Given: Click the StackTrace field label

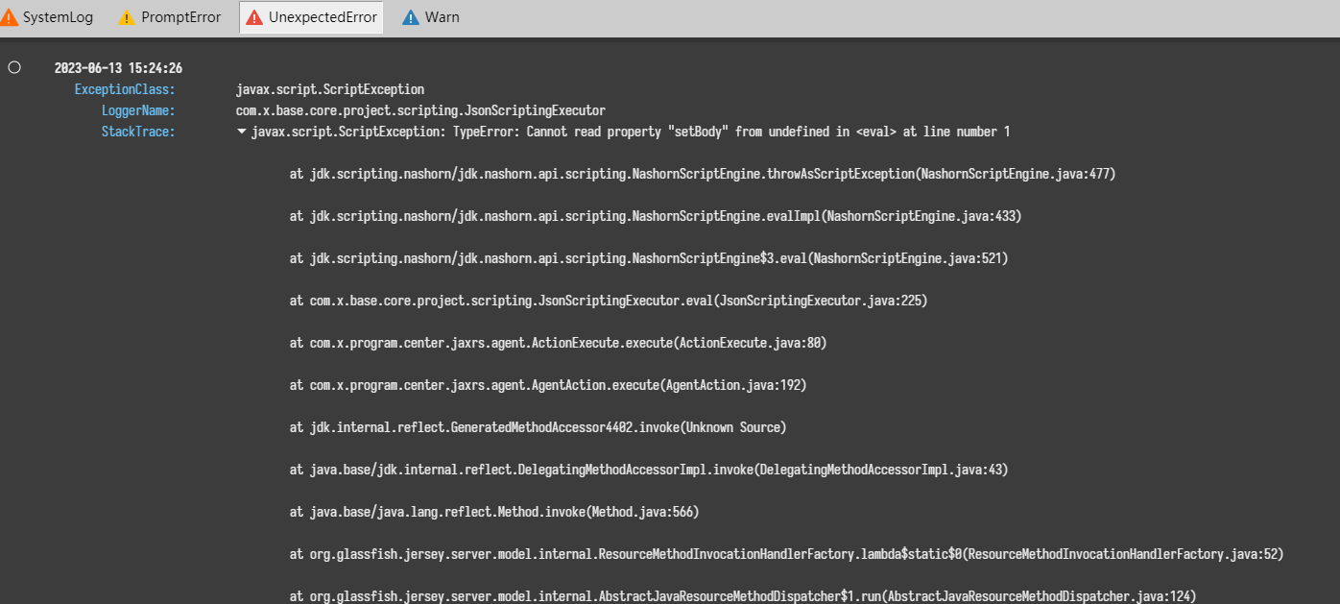Looking at the screenshot, I should tap(138, 132).
